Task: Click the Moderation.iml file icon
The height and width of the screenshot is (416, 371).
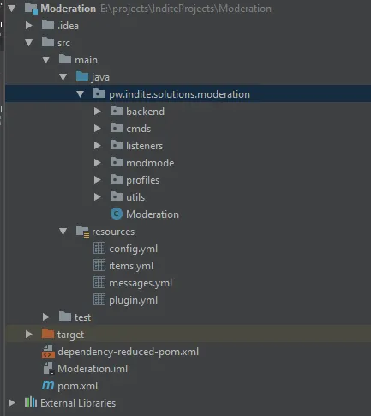Action: pos(48,368)
